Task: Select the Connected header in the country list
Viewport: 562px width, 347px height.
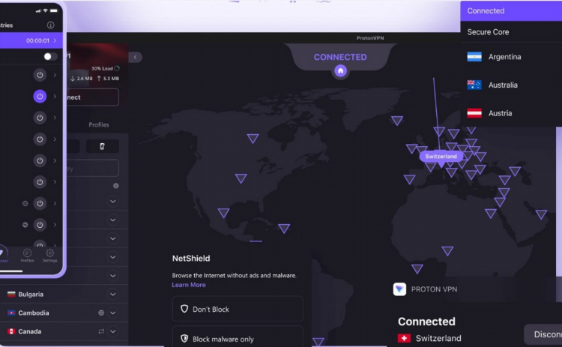Action: click(511, 10)
